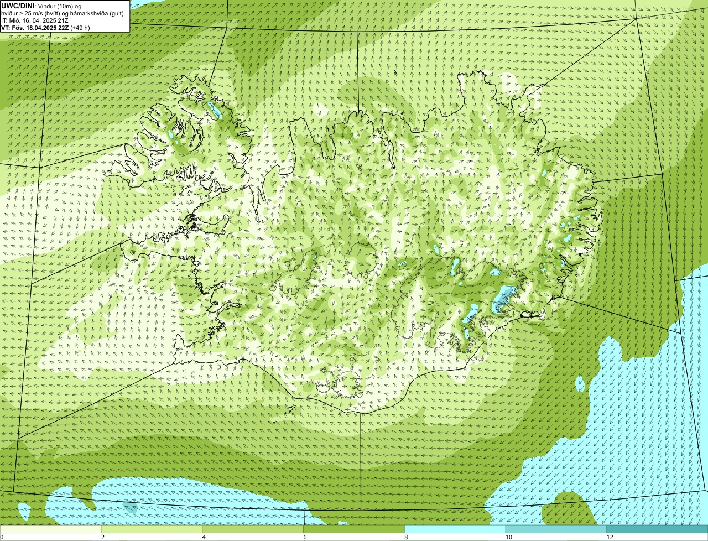Screen dimensions: 708x541
Task: Select the 2–4 m/s light green legend swatch
Action: click(x=152, y=529)
